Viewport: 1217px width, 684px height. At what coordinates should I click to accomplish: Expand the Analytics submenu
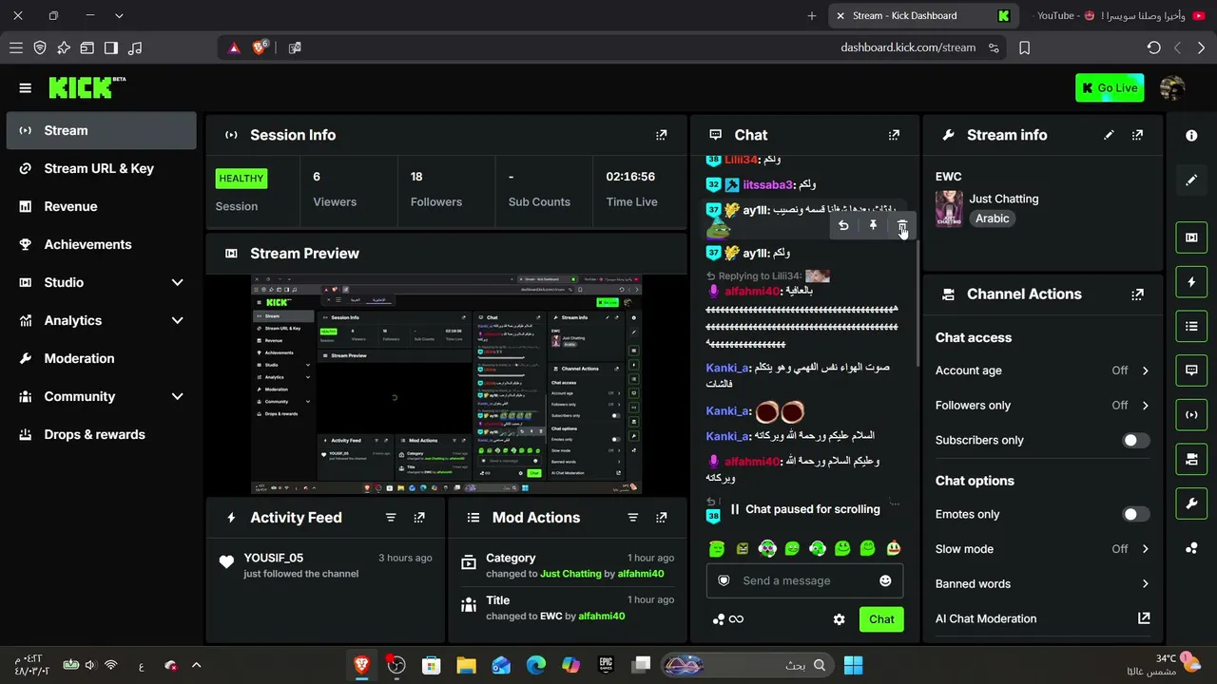[x=177, y=320]
